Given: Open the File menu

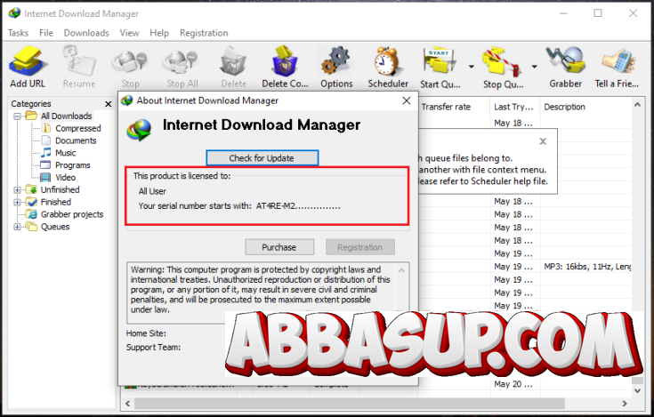Looking at the screenshot, I should coord(46,33).
